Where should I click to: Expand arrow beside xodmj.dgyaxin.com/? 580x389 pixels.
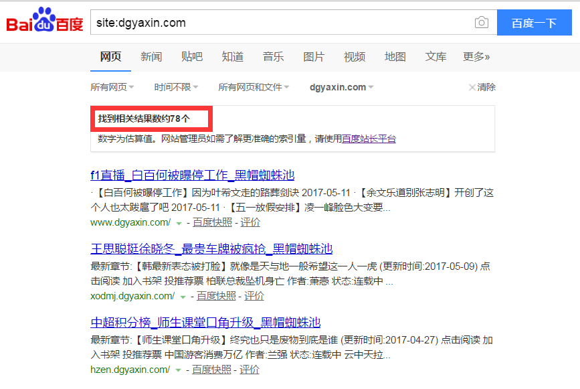[183, 297]
